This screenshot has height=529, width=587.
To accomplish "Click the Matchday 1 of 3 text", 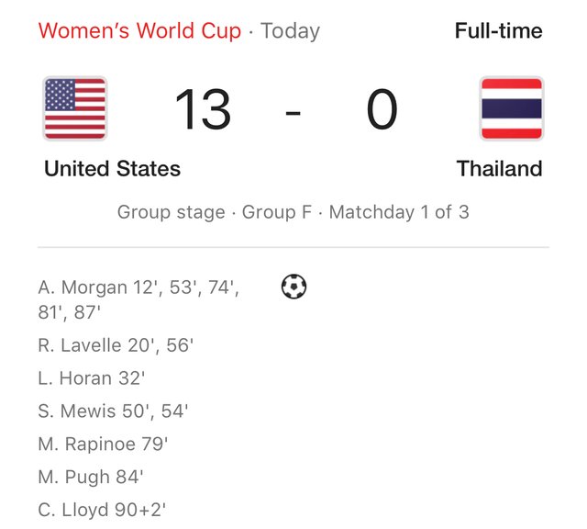I will [399, 212].
